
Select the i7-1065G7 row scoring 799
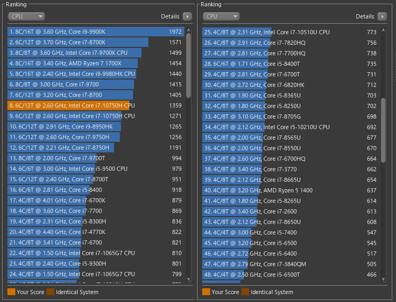tap(96, 274)
